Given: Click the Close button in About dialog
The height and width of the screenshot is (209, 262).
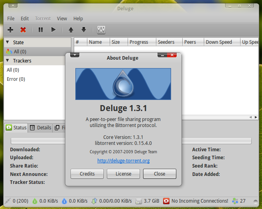Looking at the screenshot, I should coord(160,174).
